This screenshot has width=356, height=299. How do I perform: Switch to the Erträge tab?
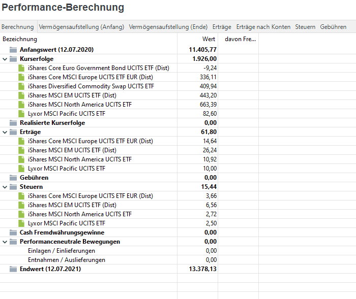(x=222, y=27)
